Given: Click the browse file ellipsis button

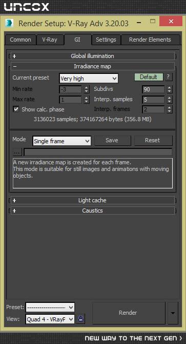Looking at the screenshot, I should [x=17, y=152].
